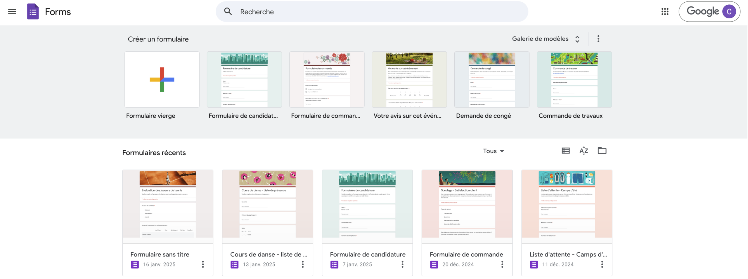Switch to list view icon
Screen dimensions: 748x279
pos(565,151)
